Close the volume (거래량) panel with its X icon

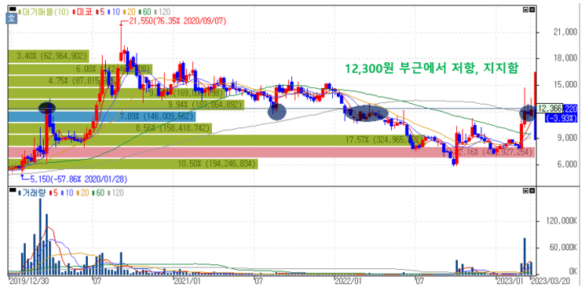pos(532,190)
